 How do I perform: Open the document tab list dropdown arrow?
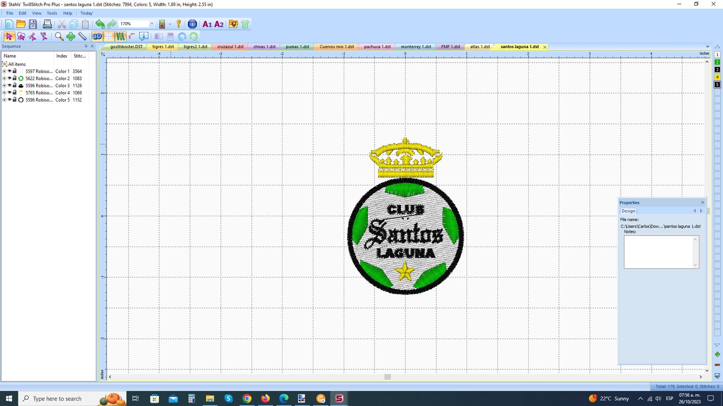708,47
